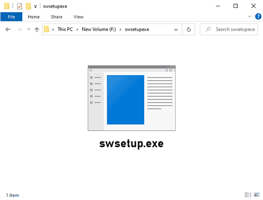The height and width of the screenshot is (200, 263).
Task: Refresh the swsetupexe folder
Action: click(x=189, y=29)
